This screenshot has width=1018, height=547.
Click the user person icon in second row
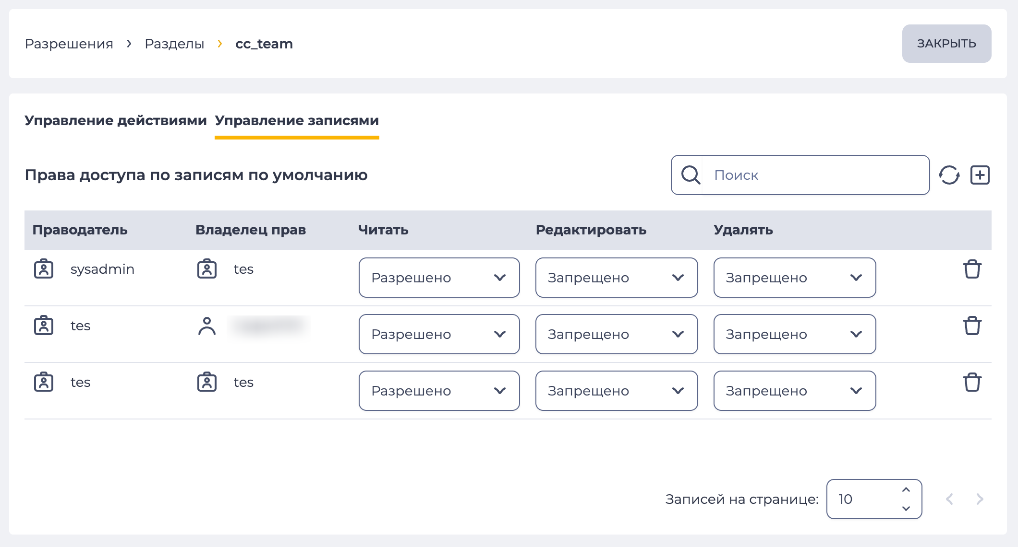[207, 326]
